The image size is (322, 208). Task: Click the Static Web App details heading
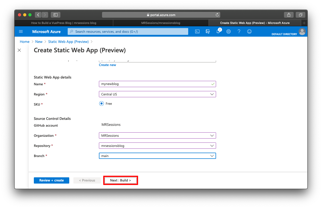(x=53, y=77)
